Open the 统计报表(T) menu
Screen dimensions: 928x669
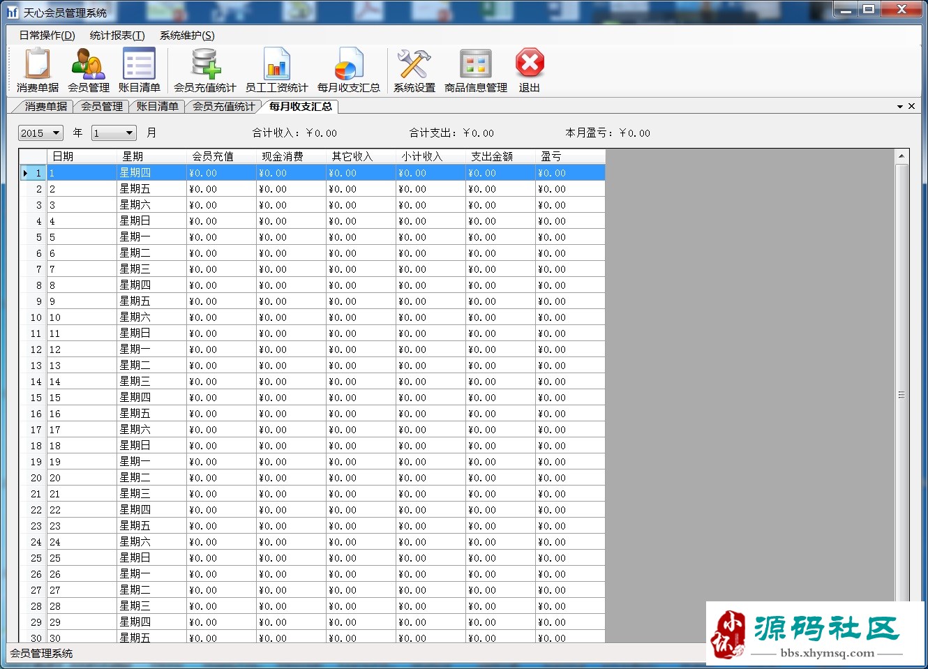click(x=117, y=36)
